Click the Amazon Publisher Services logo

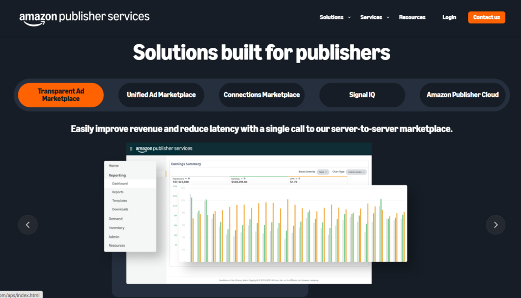84,17
